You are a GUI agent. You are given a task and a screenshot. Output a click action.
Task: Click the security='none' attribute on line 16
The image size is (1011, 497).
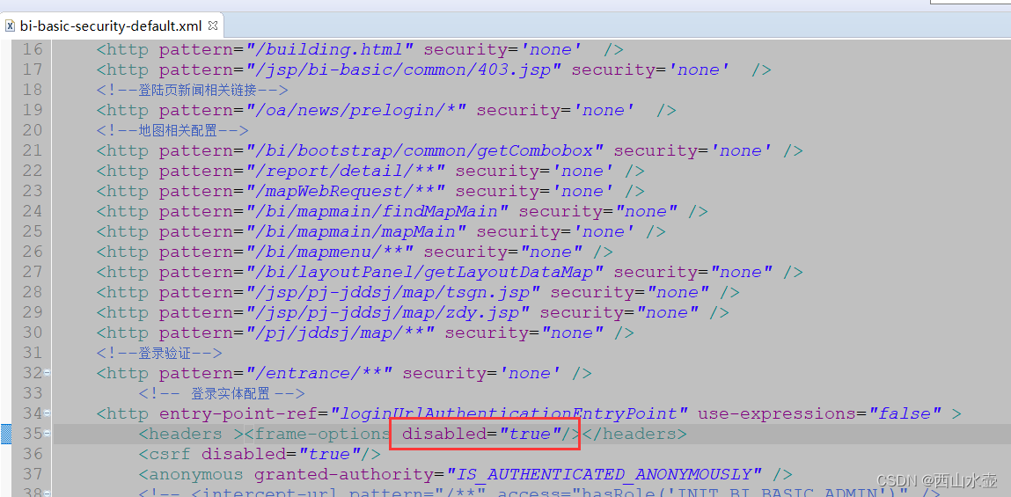point(503,49)
